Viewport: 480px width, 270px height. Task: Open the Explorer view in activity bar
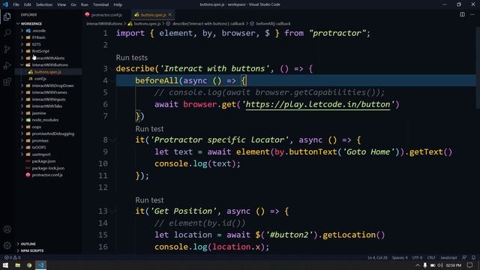tap(7, 16)
